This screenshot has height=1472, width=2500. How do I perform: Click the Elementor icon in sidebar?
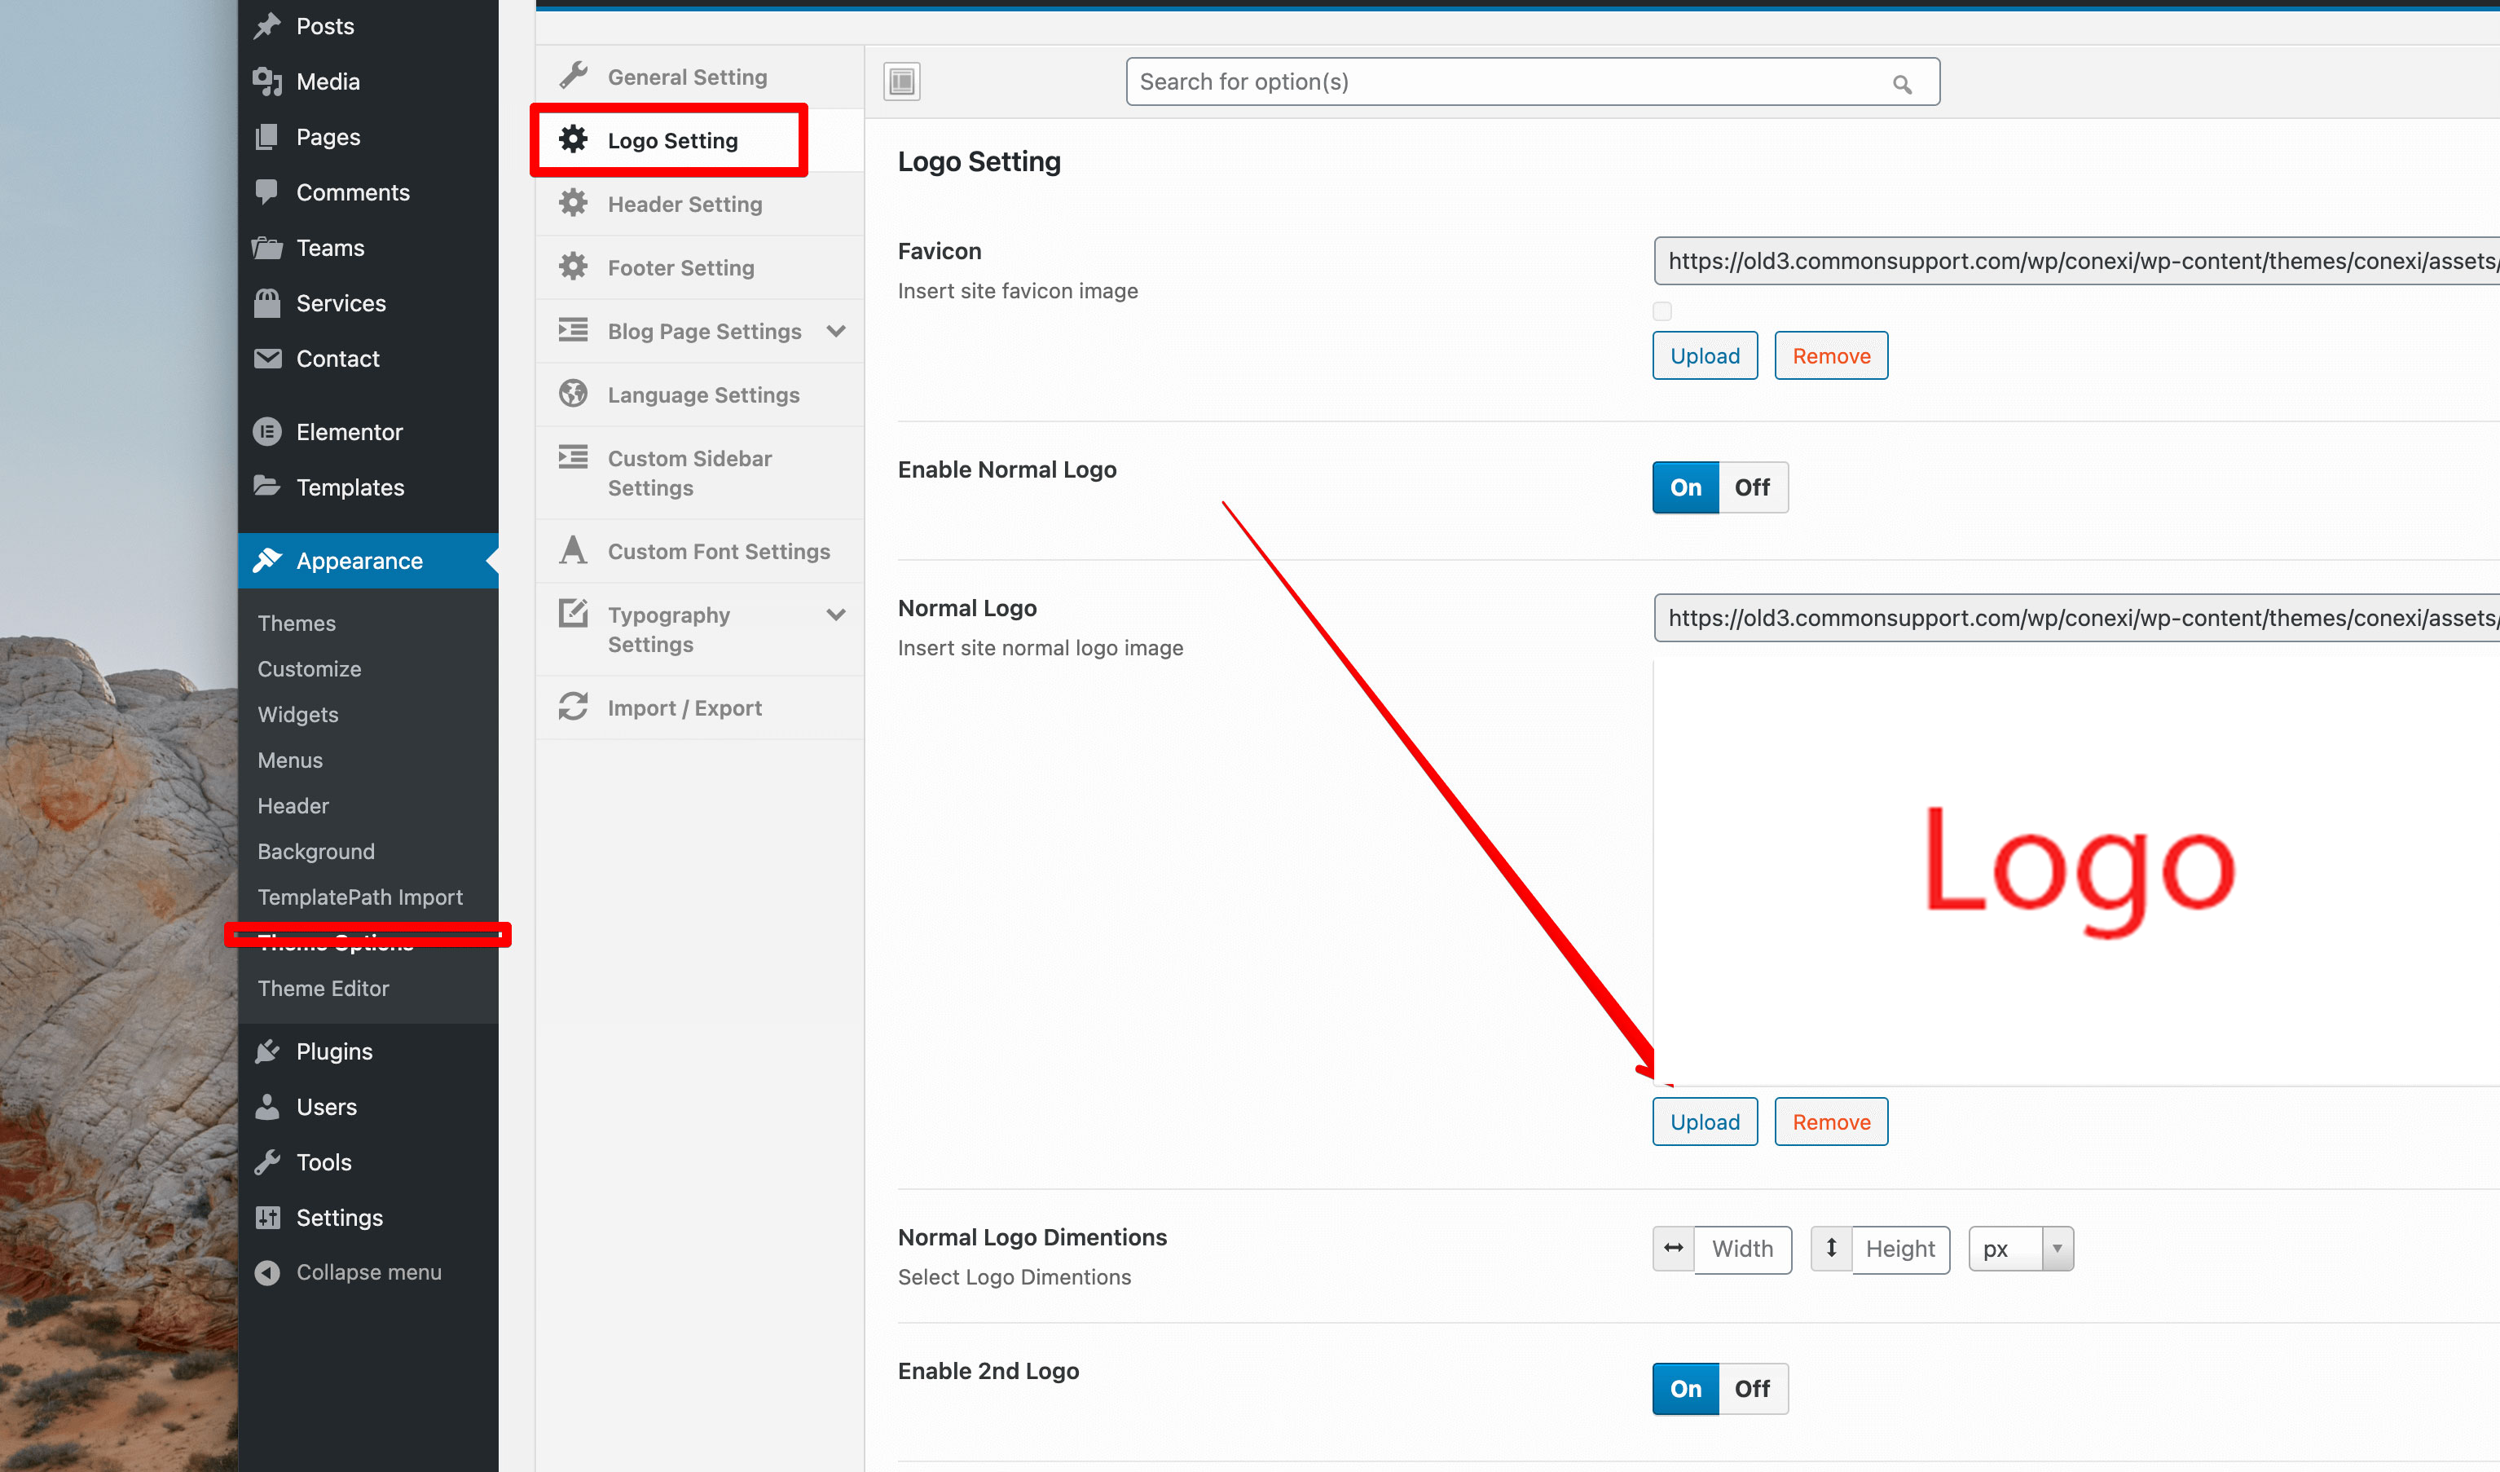266,432
